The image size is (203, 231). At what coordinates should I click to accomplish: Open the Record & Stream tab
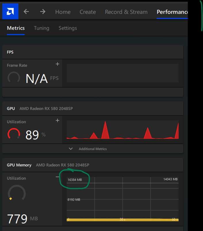point(126,12)
